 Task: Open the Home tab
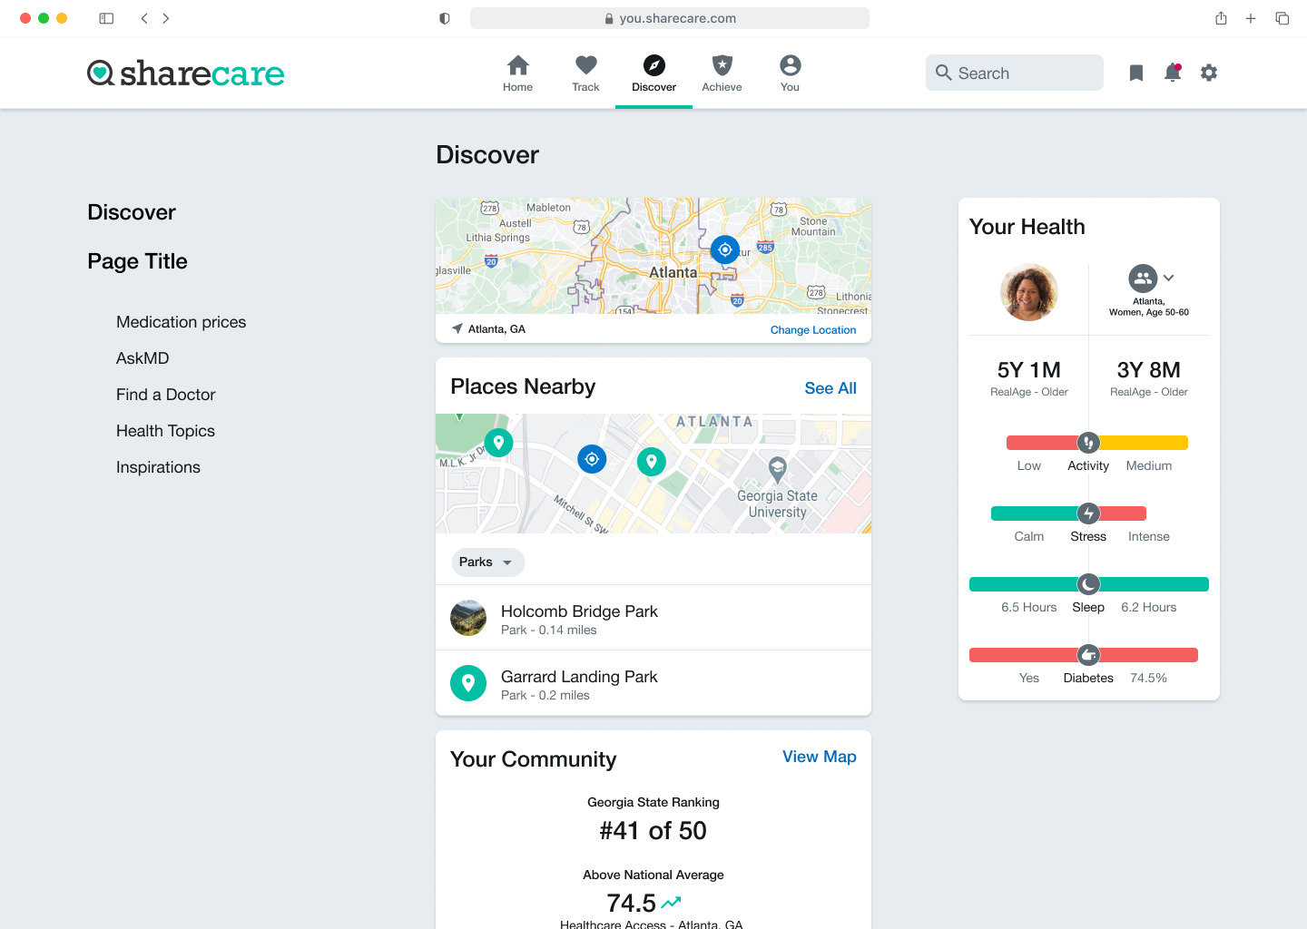tap(517, 73)
